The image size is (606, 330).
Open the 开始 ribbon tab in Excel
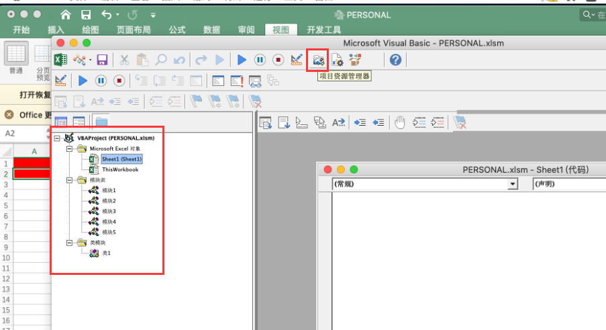(21, 30)
